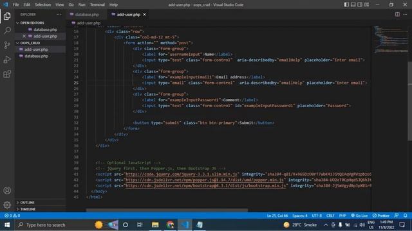Click the taskbar search box
This screenshot has width=412, height=231.
point(53,225)
